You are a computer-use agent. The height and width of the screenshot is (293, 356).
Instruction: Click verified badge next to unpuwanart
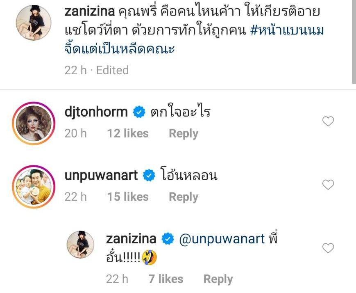(x=149, y=175)
